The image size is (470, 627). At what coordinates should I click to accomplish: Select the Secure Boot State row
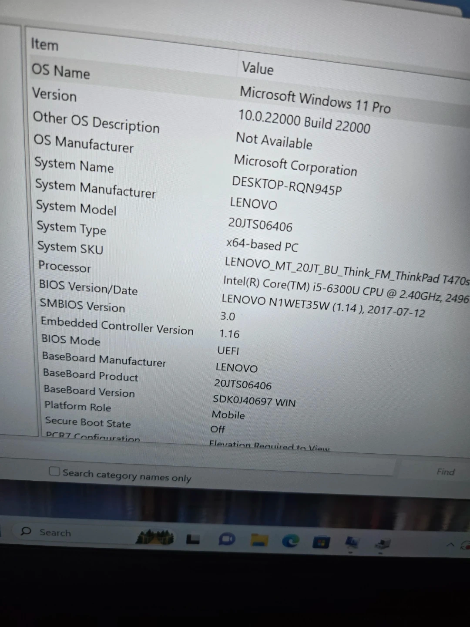pyautogui.click(x=88, y=422)
